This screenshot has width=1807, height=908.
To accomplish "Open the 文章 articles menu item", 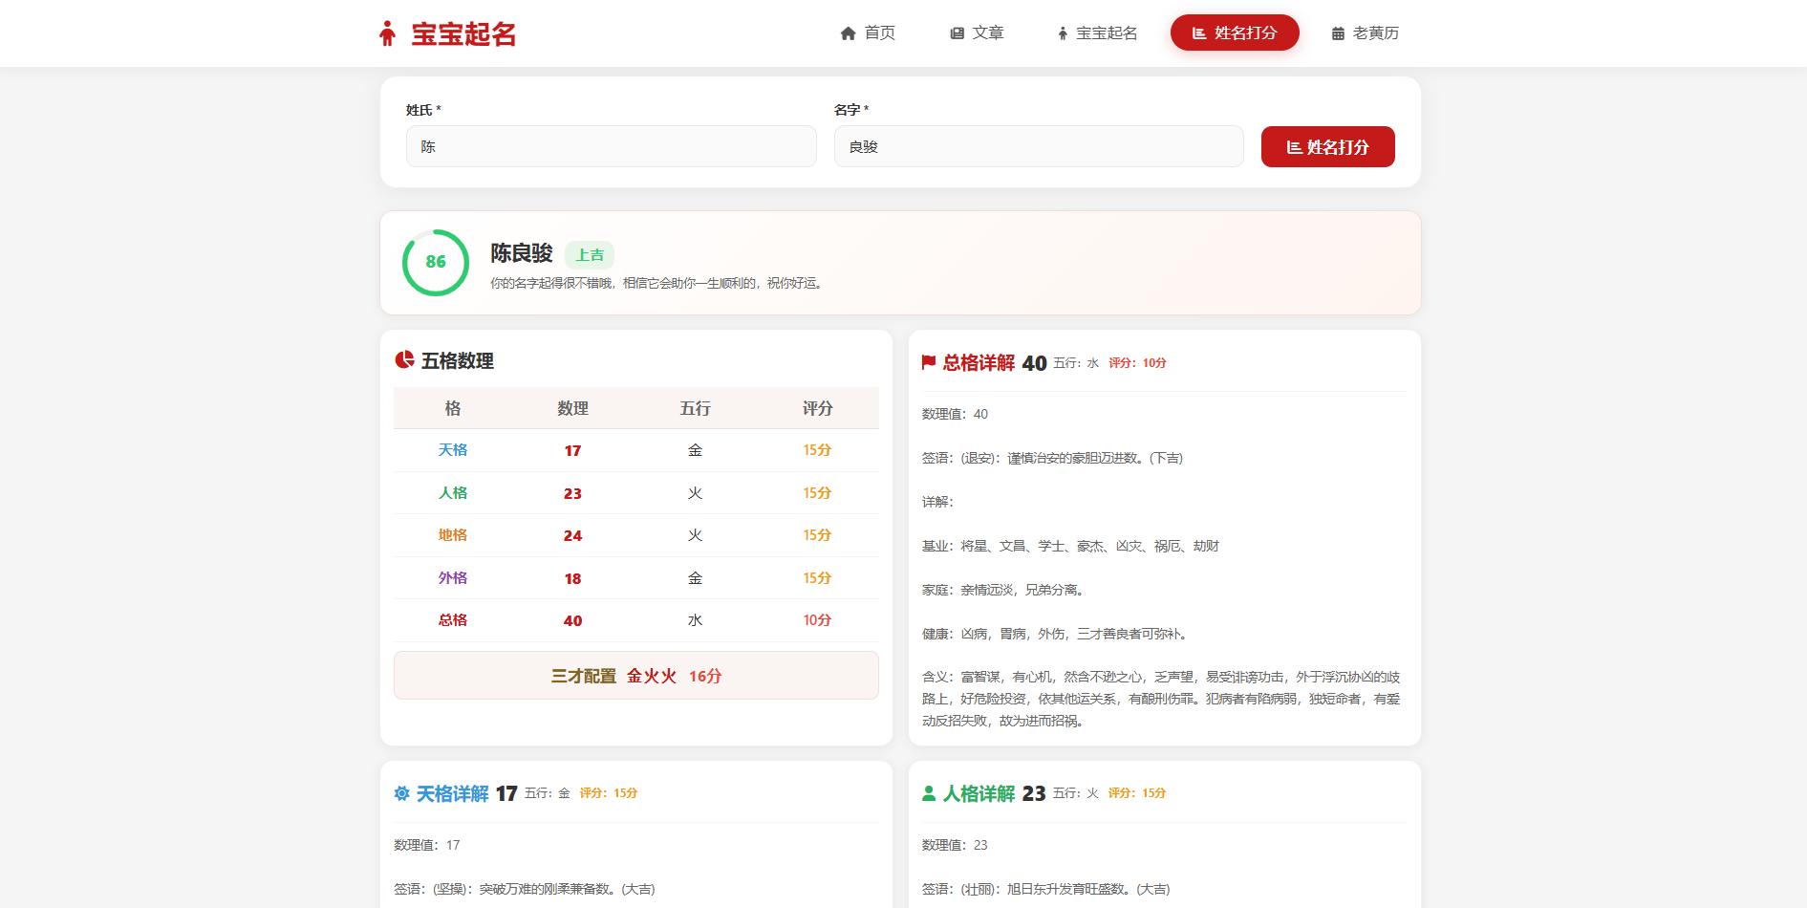I will 977,32.
